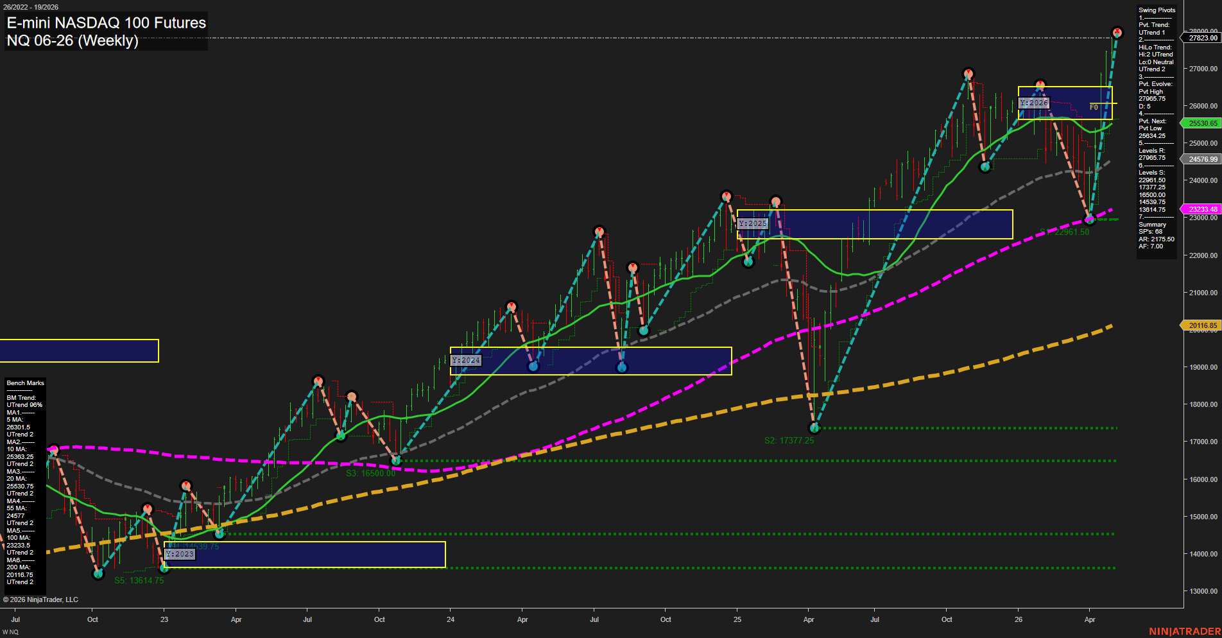Click the Pvt. Next entry

pos(1153,121)
